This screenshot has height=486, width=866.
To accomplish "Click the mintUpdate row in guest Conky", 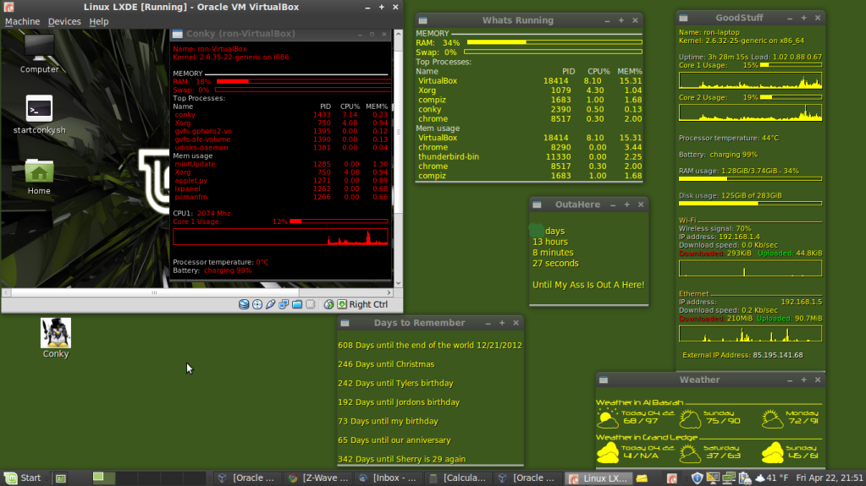I will tap(281, 164).
